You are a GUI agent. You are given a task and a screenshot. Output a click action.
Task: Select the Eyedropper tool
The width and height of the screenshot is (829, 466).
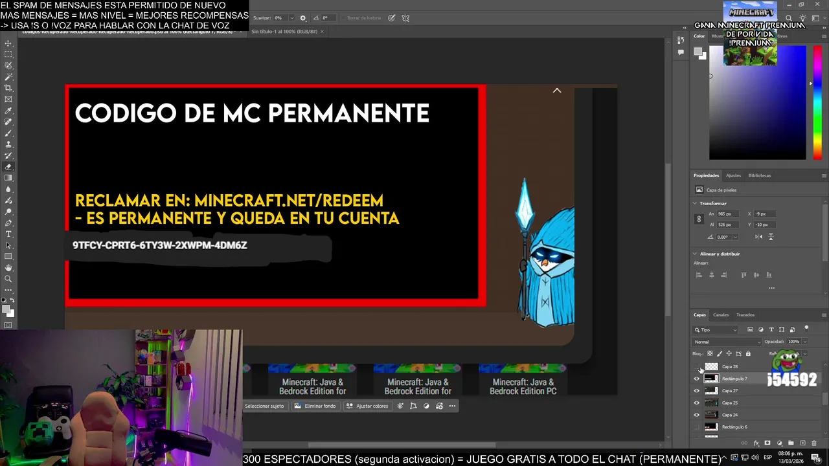8,111
